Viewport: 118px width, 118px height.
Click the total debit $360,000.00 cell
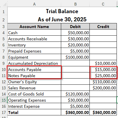[75, 112]
